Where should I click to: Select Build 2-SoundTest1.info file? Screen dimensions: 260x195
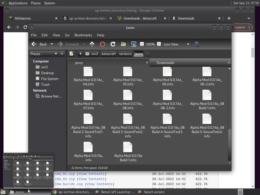(x=88, y=126)
